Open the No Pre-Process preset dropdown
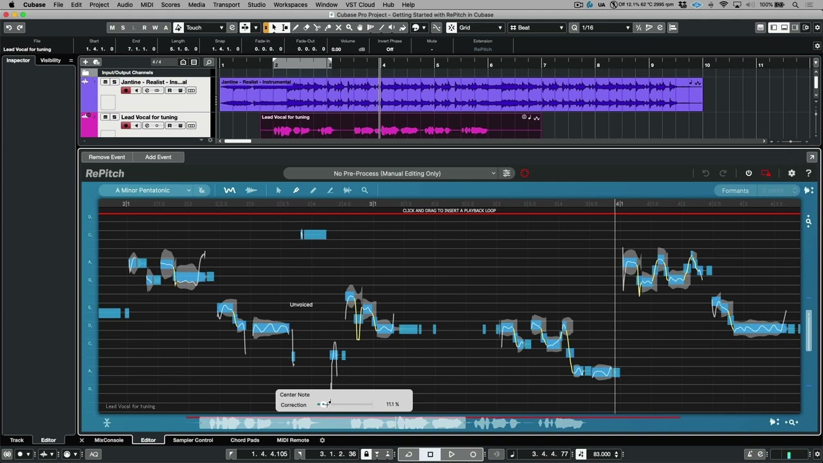This screenshot has width=823, height=463. [391, 174]
